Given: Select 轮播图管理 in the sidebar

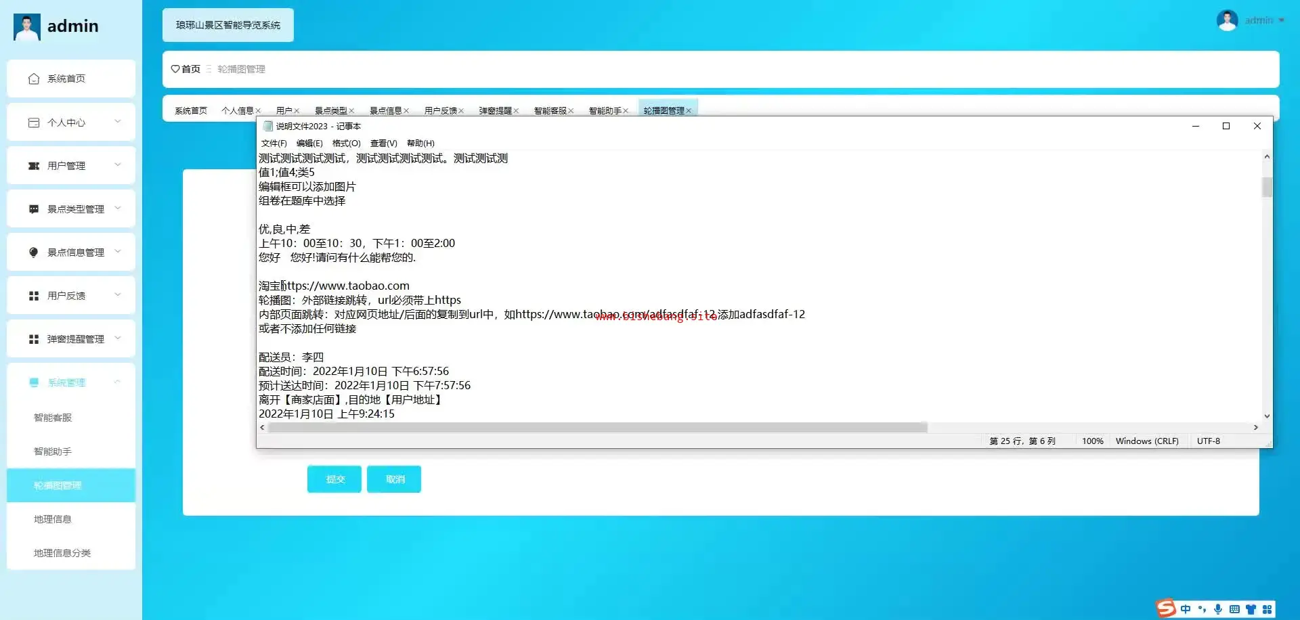Looking at the screenshot, I should (71, 485).
